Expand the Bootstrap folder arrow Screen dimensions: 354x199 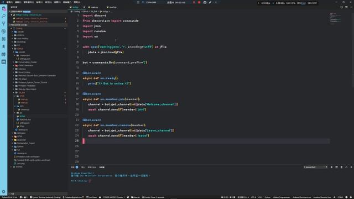[x=12, y=42]
